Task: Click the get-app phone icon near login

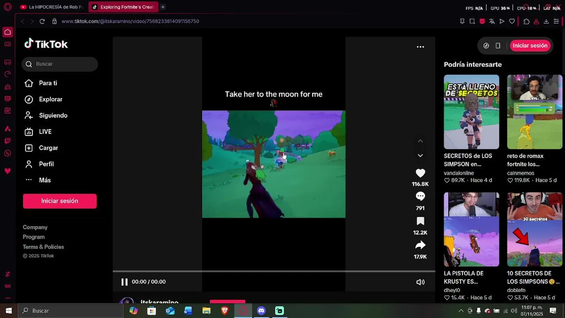Action: coord(498,45)
